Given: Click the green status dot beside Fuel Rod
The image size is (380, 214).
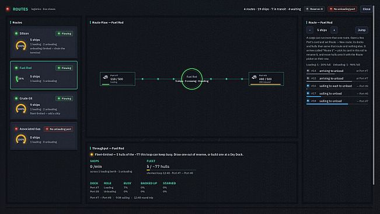Looking at the screenshot, I should pyautogui.click(x=16, y=68).
